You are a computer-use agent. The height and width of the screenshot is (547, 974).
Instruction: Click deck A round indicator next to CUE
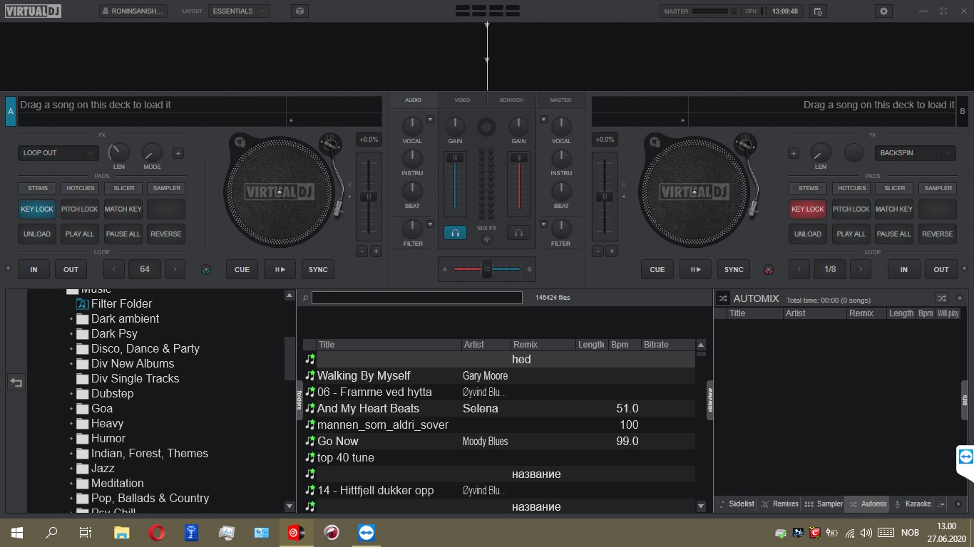(206, 269)
